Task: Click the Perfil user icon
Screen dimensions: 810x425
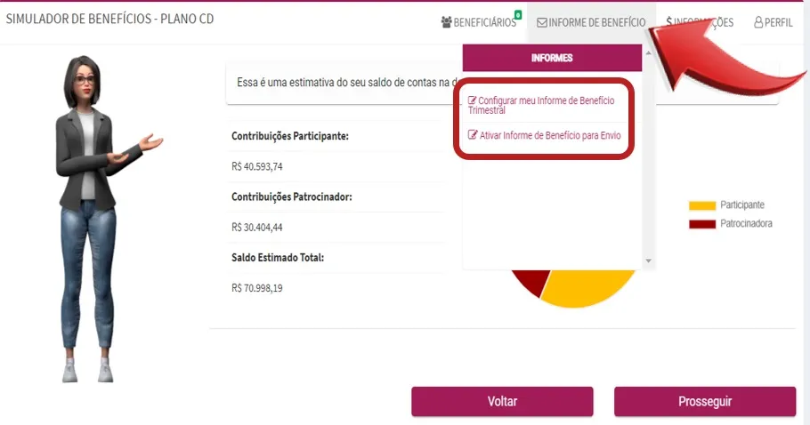Action: 758,22
